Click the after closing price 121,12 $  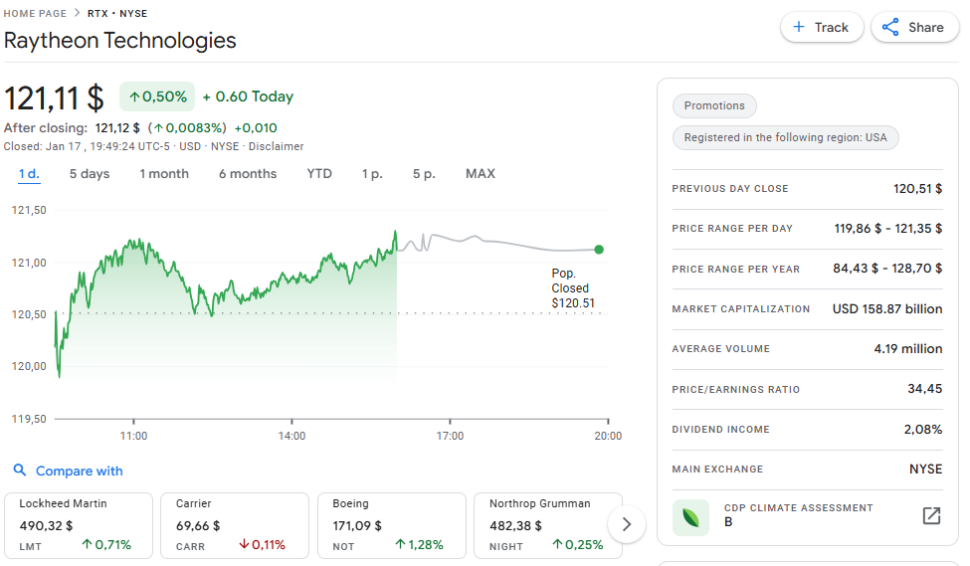(117, 128)
